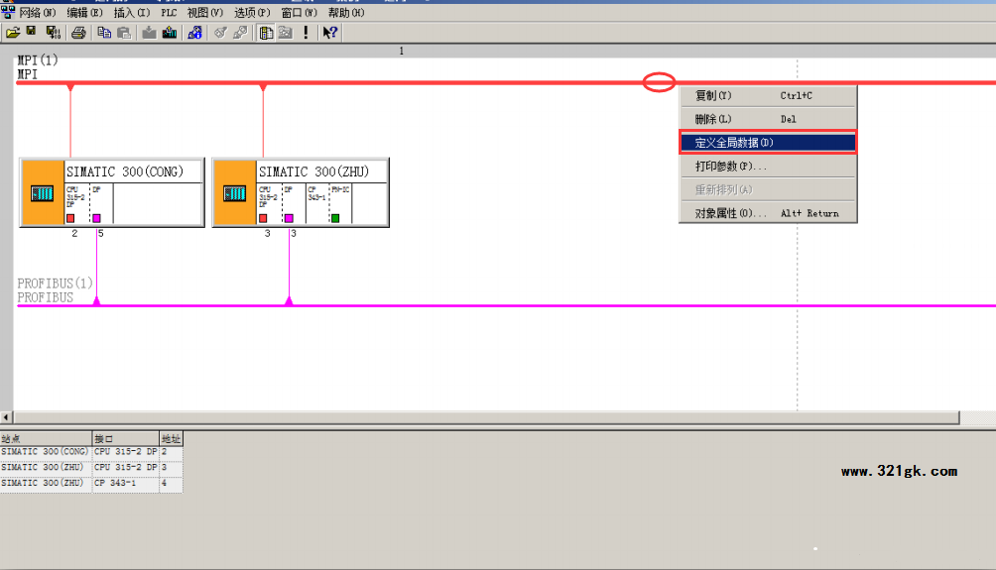Screen dimensions: 996x570
Task: Select the SIMATIC 300(ZHU) station rack icon
Action: pyautogui.click(x=234, y=193)
